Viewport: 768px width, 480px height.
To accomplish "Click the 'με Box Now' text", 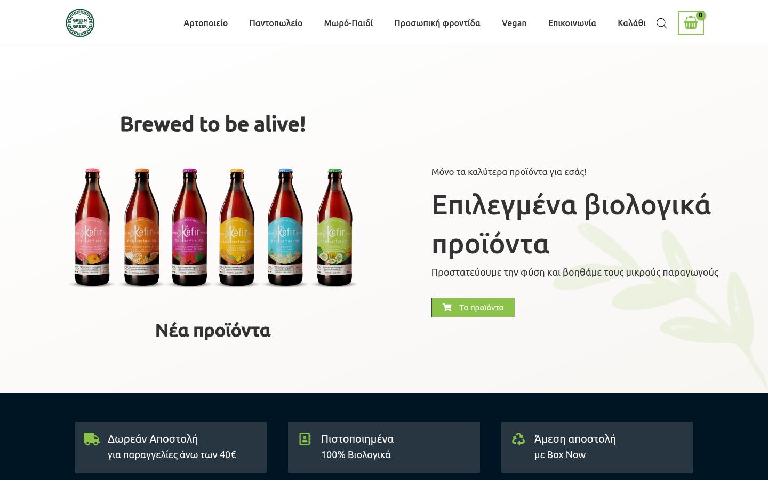I will click(x=560, y=455).
